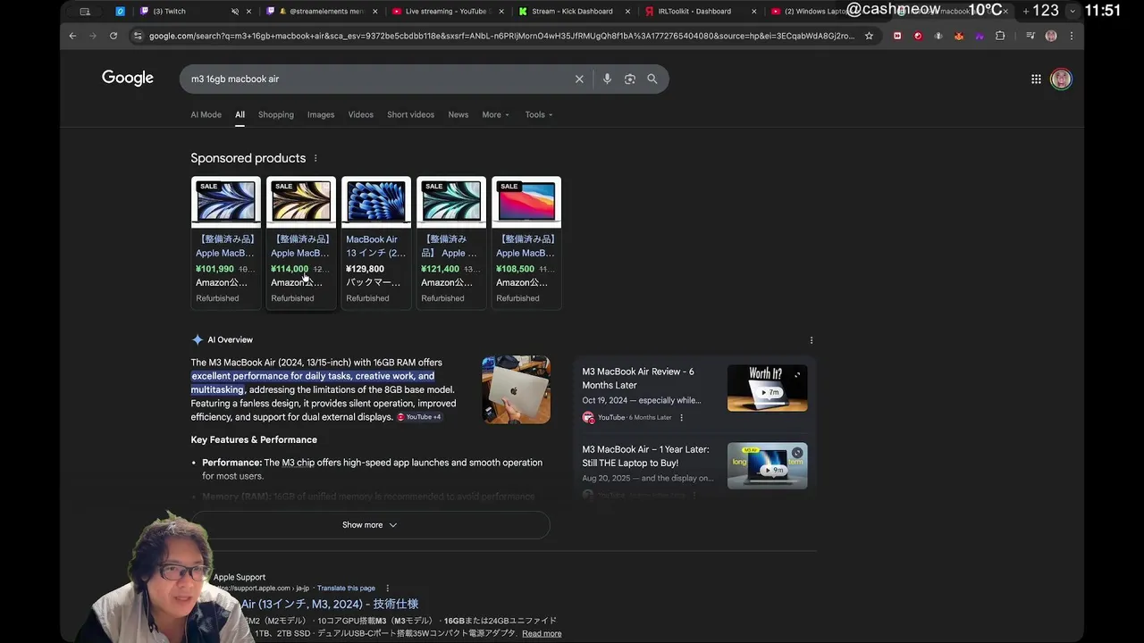Click the Read more link
This screenshot has width=1144, height=643.
pyautogui.click(x=542, y=633)
